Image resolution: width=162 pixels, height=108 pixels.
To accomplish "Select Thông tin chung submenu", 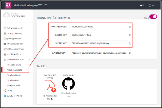I will point(14,65).
